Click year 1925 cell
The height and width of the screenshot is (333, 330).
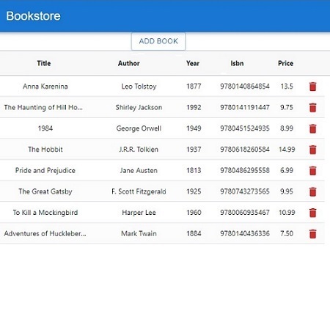tap(194, 191)
